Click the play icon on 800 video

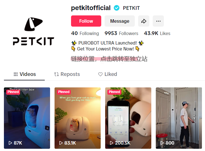pyautogui.click(x=162, y=143)
